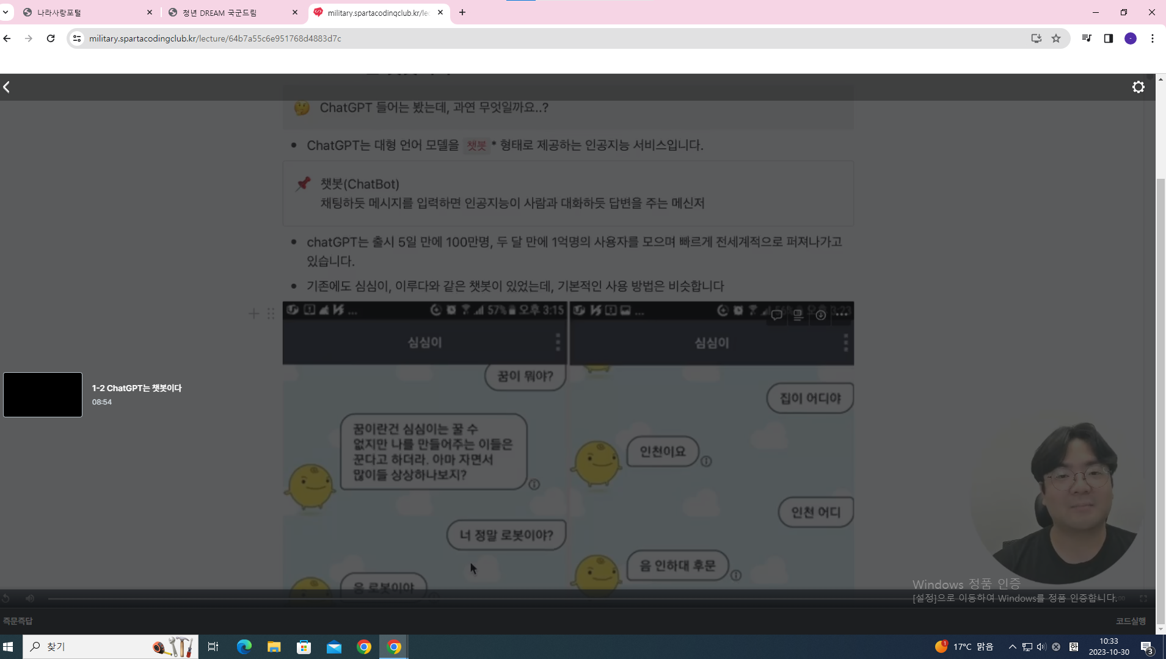This screenshot has width=1166, height=659.
Task: Click the plus add-block icon beside the image
Action: [253, 314]
